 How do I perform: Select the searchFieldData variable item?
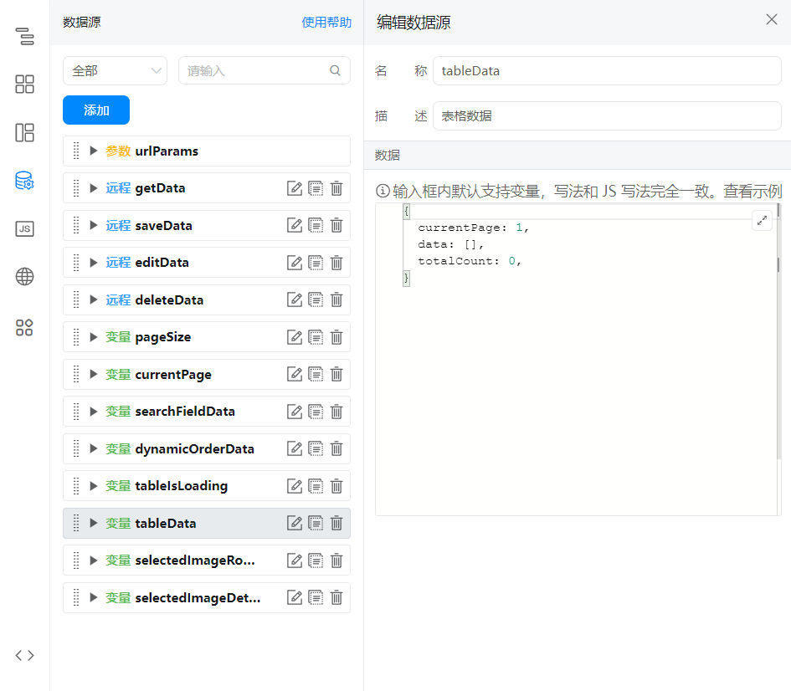point(185,412)
